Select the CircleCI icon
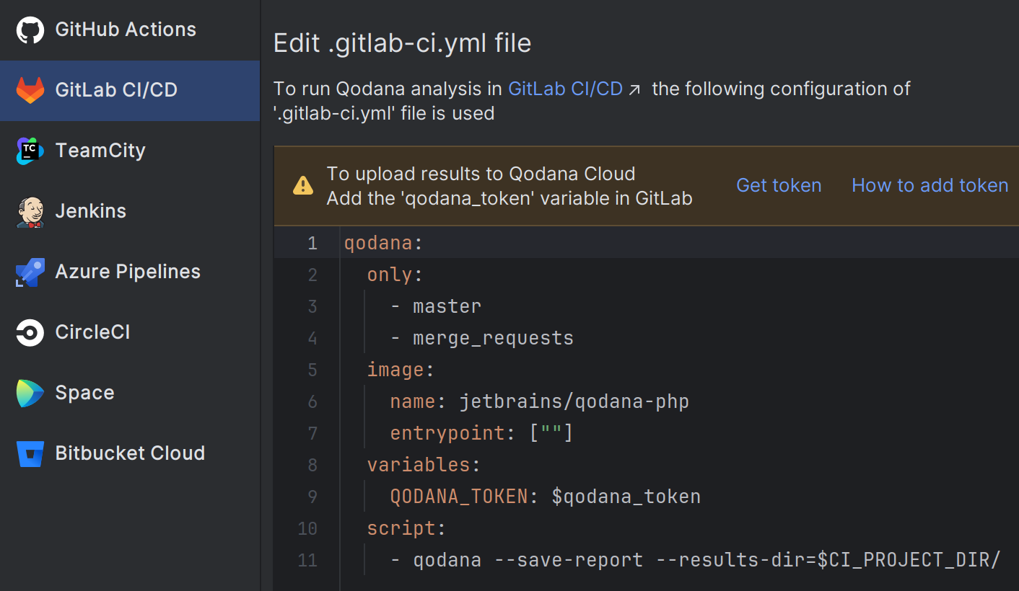 [29, 332]
